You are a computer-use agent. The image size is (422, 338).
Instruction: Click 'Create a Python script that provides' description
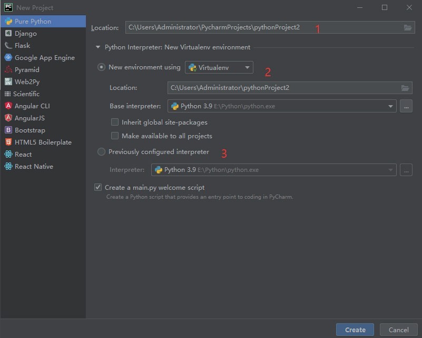(x=200, y=197)
